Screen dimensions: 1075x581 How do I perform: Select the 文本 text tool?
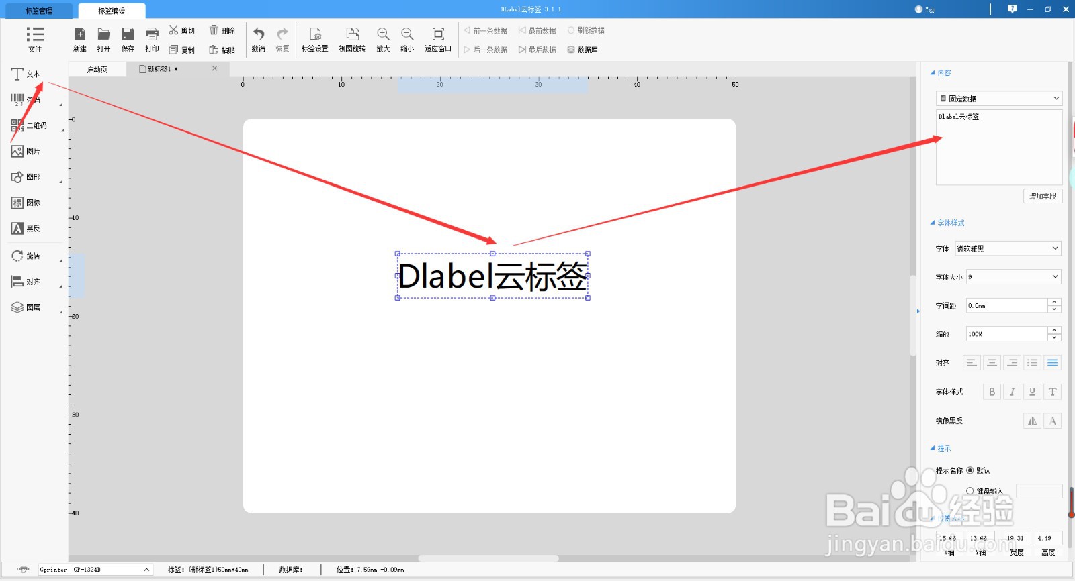26,74
